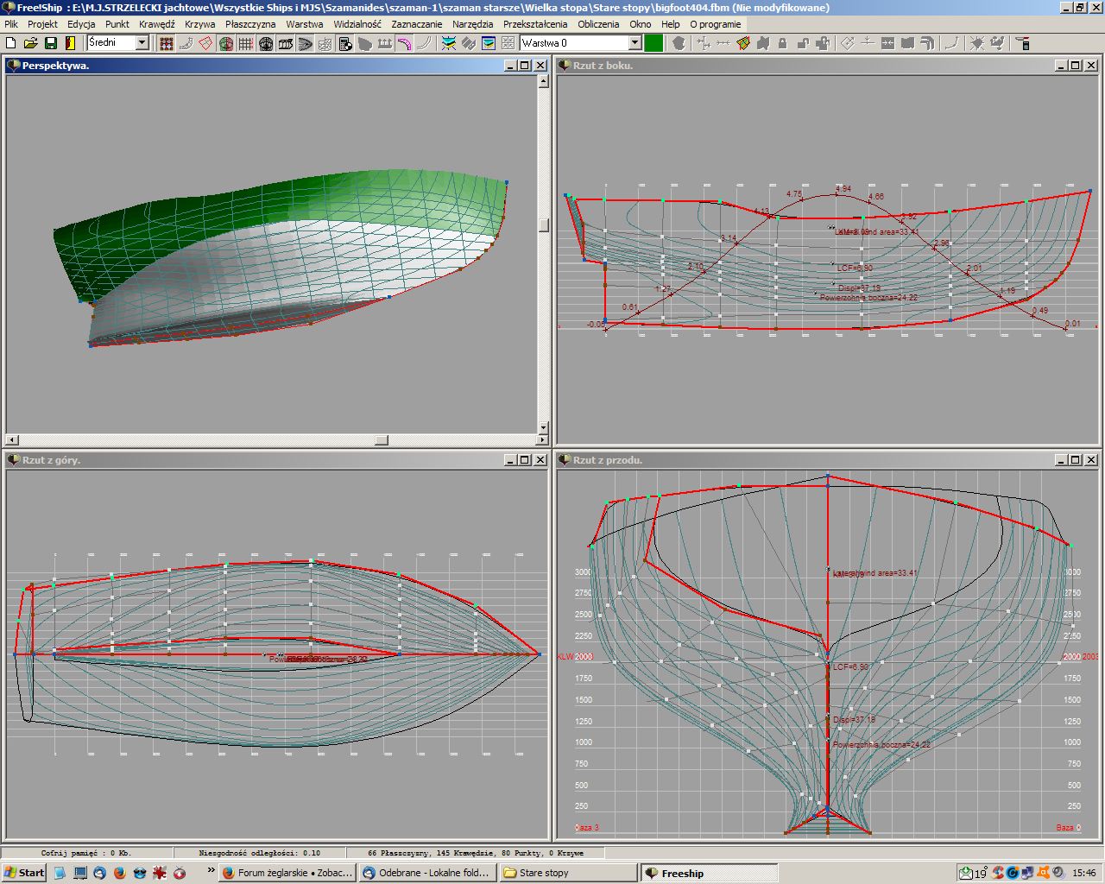Open the Warstwa 0 layer combo box

(x=580, y=42)
